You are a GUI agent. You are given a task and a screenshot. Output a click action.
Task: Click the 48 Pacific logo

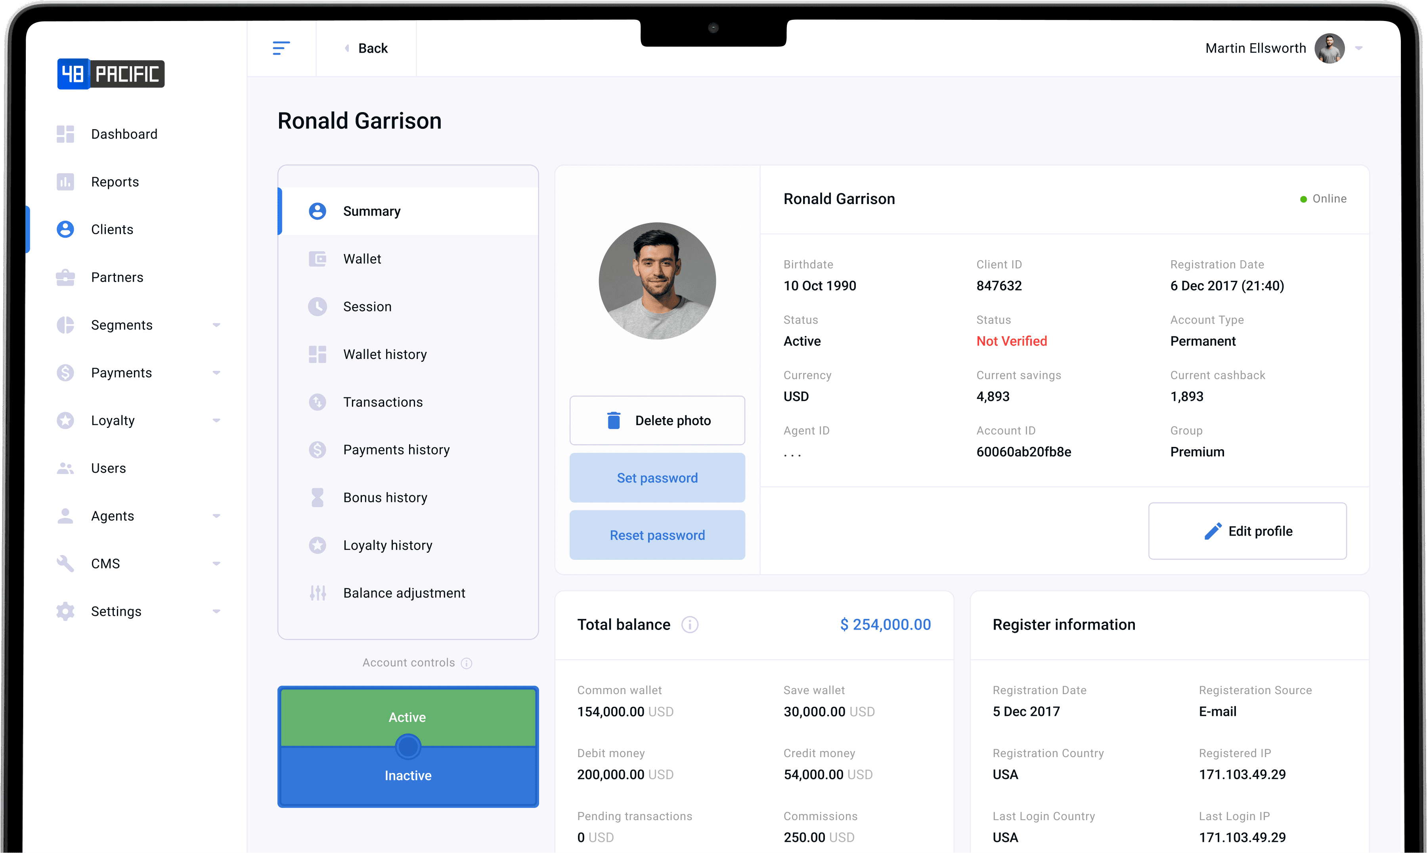pyautogui.click(x=111, y=74)
